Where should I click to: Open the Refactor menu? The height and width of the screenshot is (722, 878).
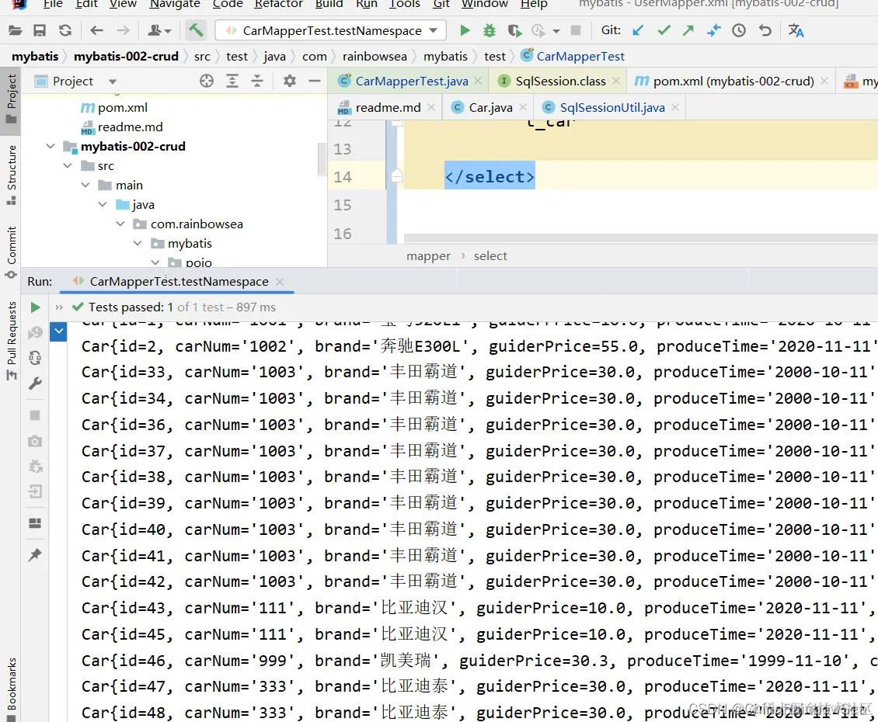[x=278, y=4]
